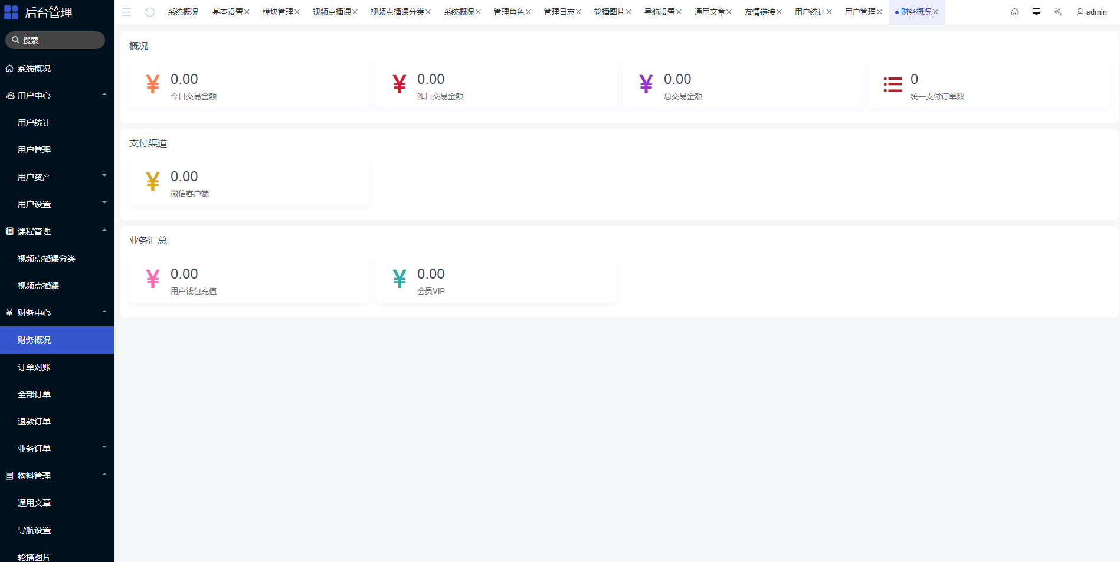Click the sidebar collapse hamburger icon
The height and width of the screenshot is (562, 1120).
pos(126,12)
